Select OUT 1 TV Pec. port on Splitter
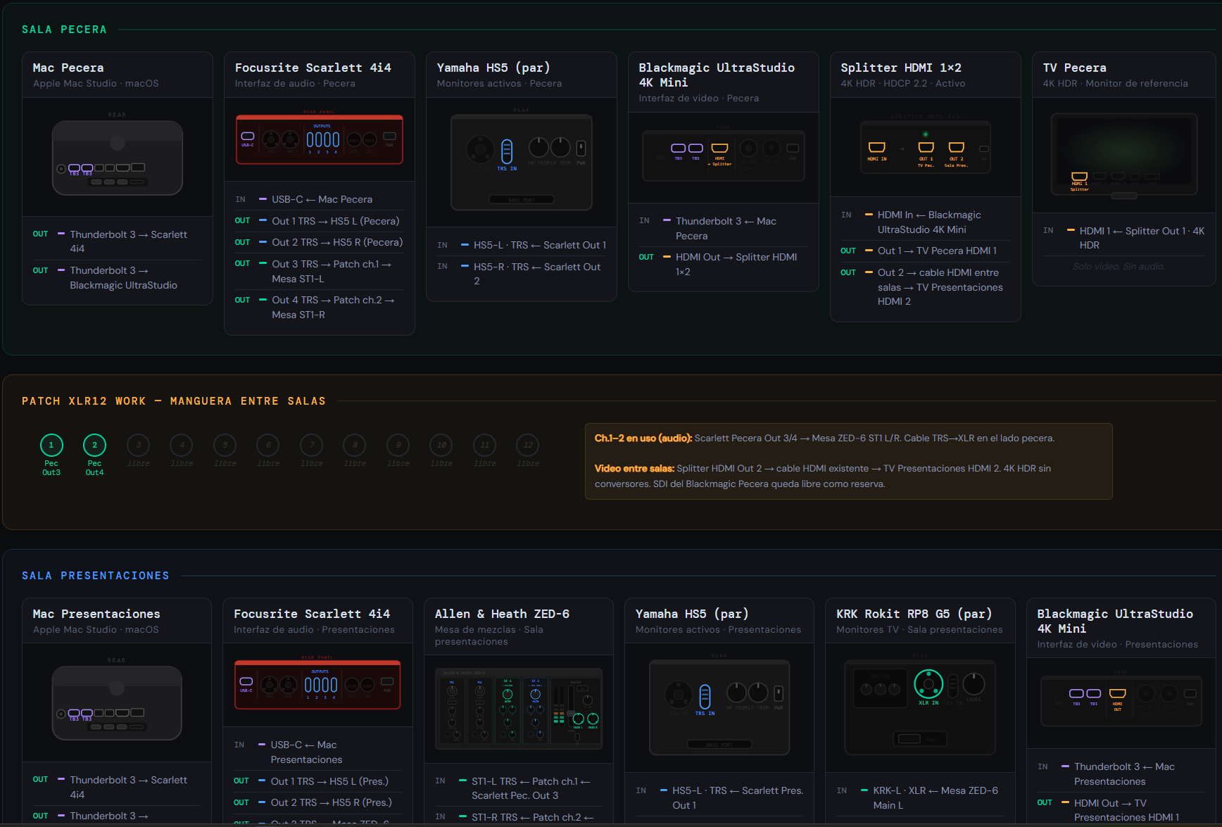The width and height of the screenshot is (1222, 827). coord(926,147)
